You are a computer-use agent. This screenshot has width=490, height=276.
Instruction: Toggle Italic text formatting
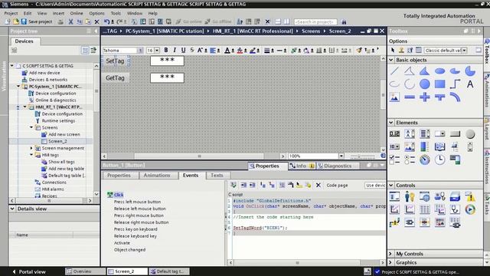tap(175, 50)
